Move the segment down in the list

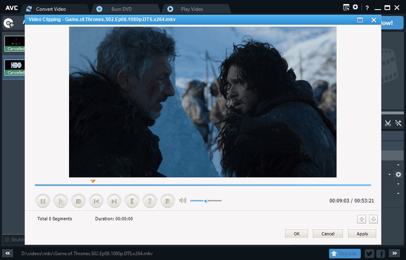click(374, 219)
